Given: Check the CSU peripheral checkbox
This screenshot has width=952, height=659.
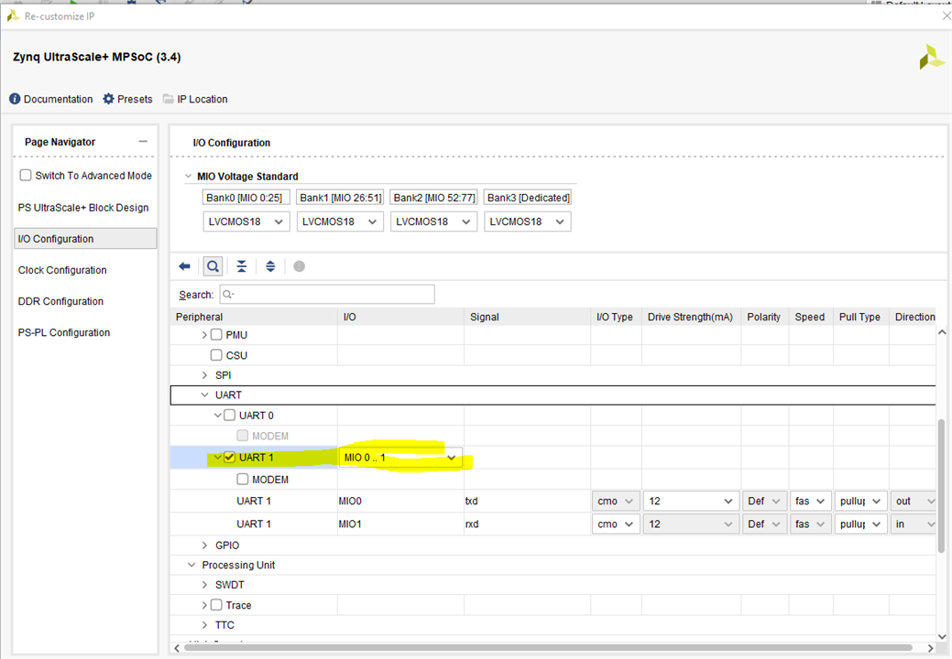Looking at the screenshot, I should coord(217,355).
